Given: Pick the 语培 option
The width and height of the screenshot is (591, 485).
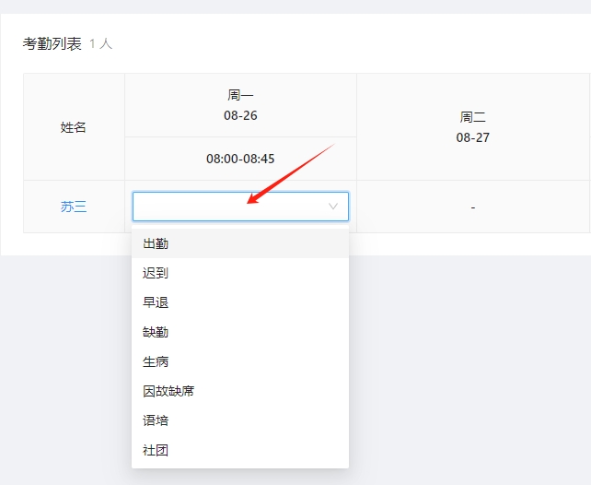Looking at the screenshot, I should [x=156, y=420].
